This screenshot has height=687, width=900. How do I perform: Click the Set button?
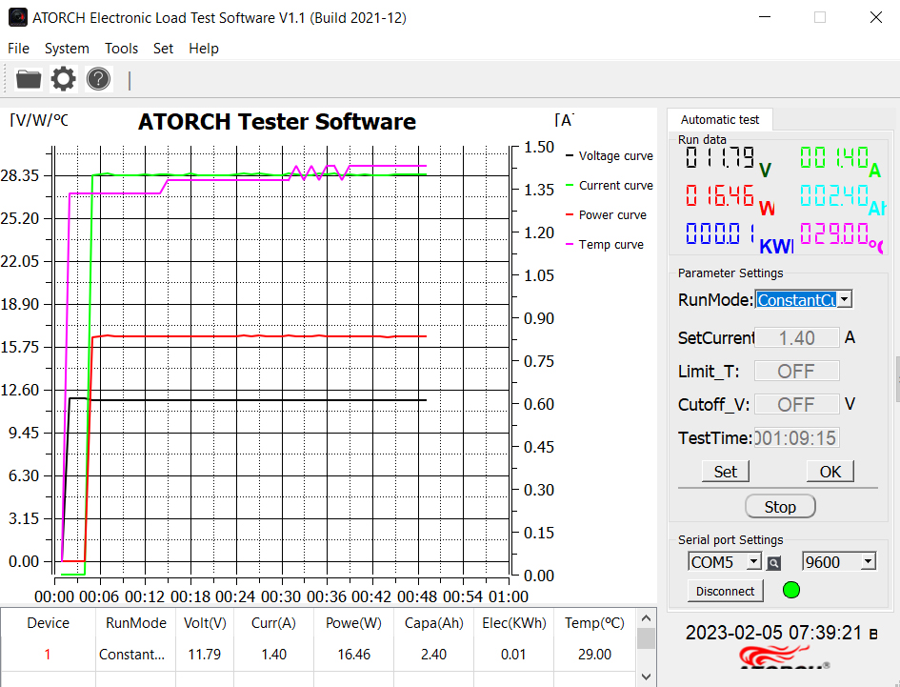[726, 472]
